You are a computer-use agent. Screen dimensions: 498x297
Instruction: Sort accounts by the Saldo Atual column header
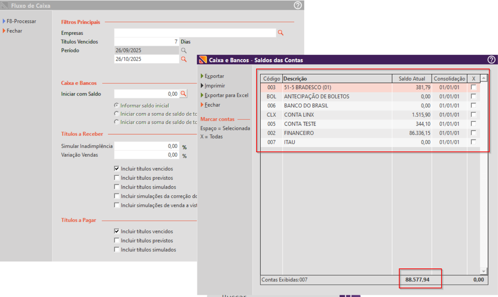point(412,79)
